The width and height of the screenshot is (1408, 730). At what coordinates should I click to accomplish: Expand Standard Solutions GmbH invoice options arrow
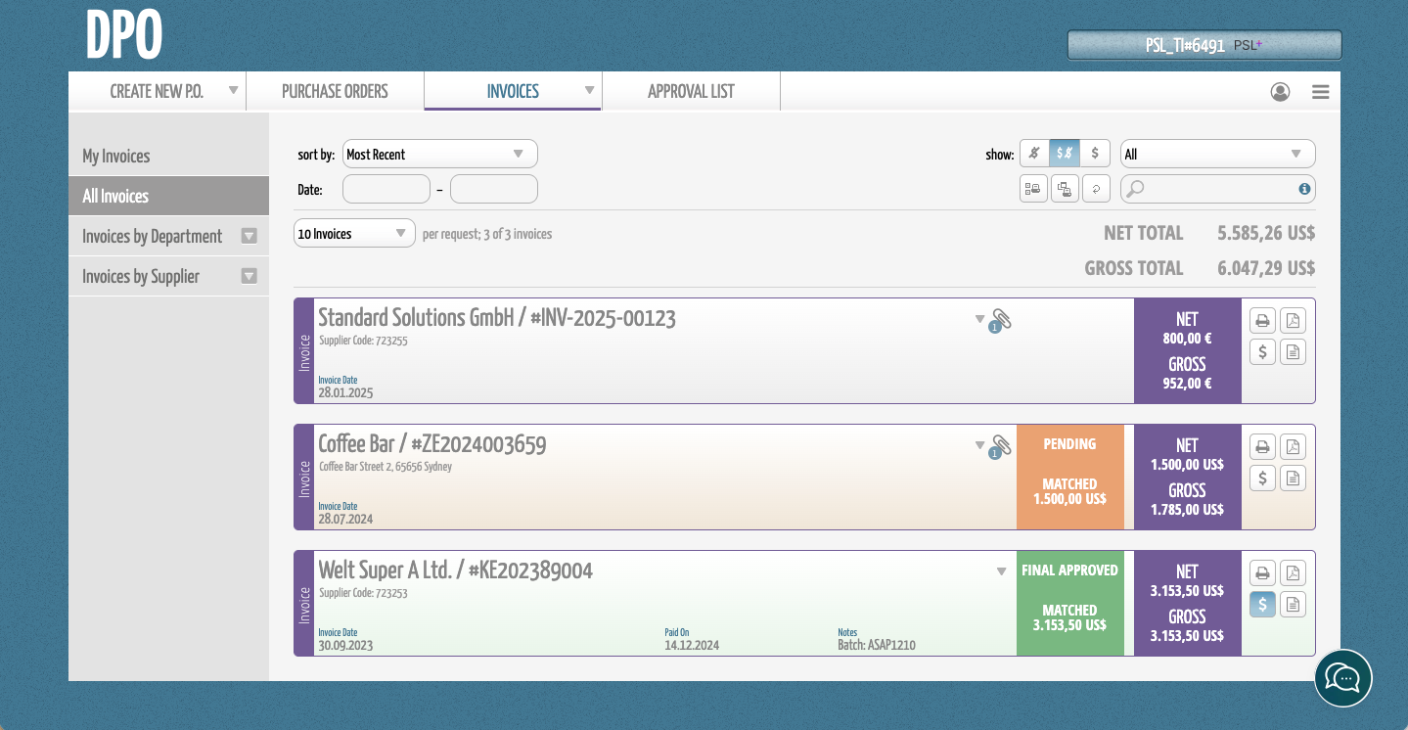point(979,319)
